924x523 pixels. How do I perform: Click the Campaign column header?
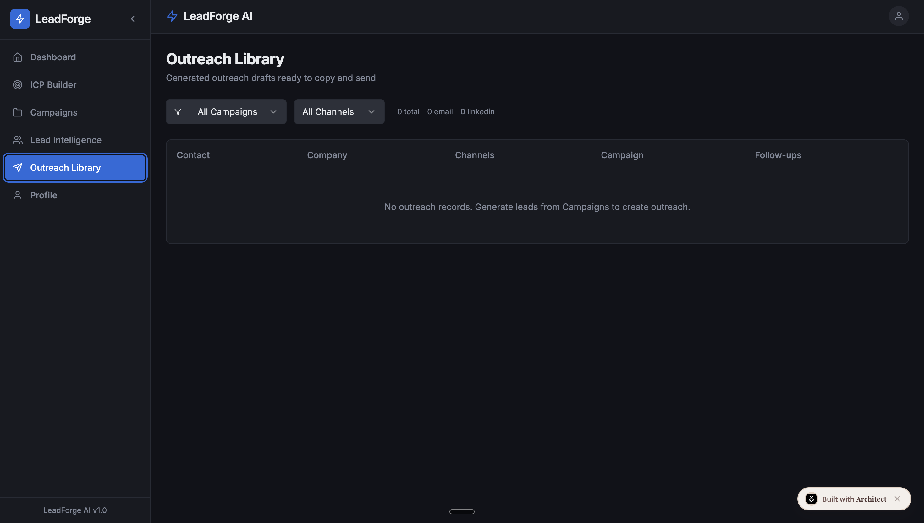pyautogui.click(x=622, y=155)
